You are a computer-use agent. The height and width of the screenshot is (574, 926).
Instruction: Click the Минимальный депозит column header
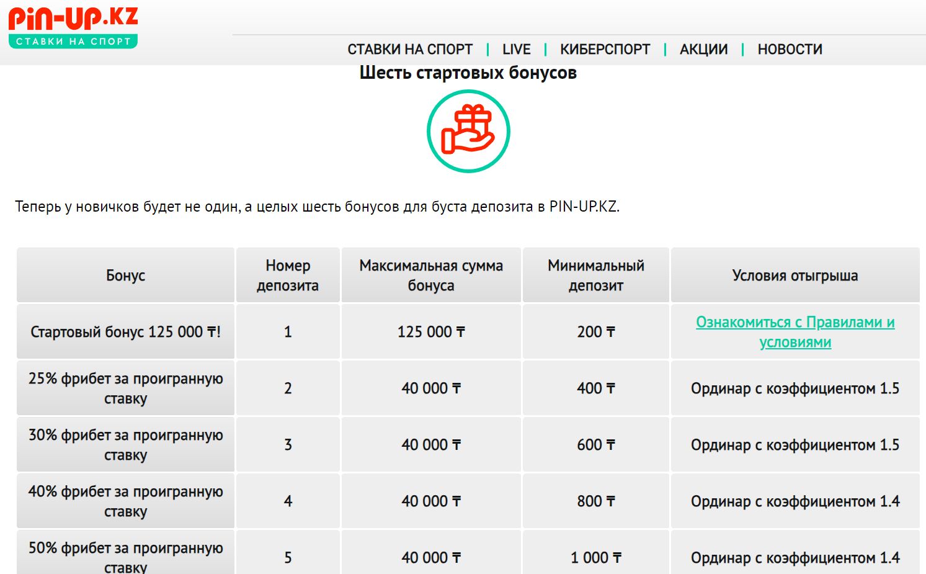click(596, 276)
